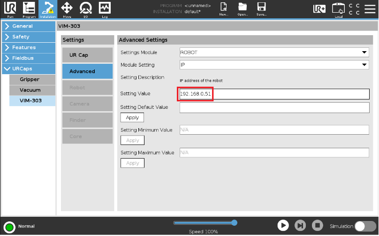This screenshot has width=379, height=236.
Task: Open the Program tab icon
Action: click(29, 9)
